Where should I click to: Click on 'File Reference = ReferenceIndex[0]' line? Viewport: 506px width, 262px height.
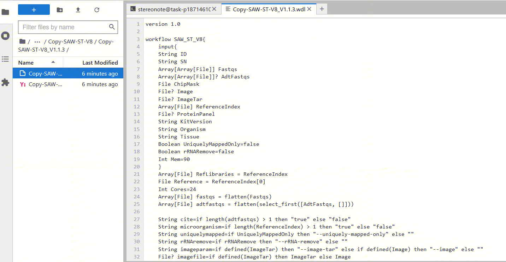pyautogui.click(x=212, y=181)
